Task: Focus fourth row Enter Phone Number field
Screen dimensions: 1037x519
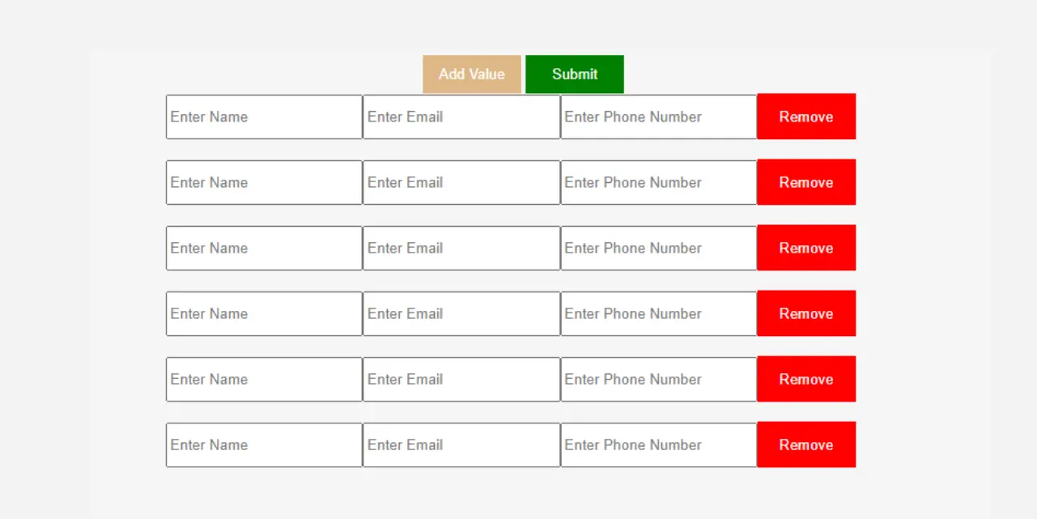Action: [x=659, y=313]
